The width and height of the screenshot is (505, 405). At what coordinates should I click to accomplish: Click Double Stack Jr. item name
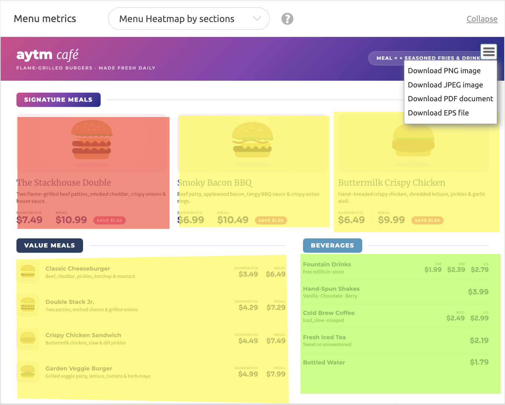pos(70,302)
